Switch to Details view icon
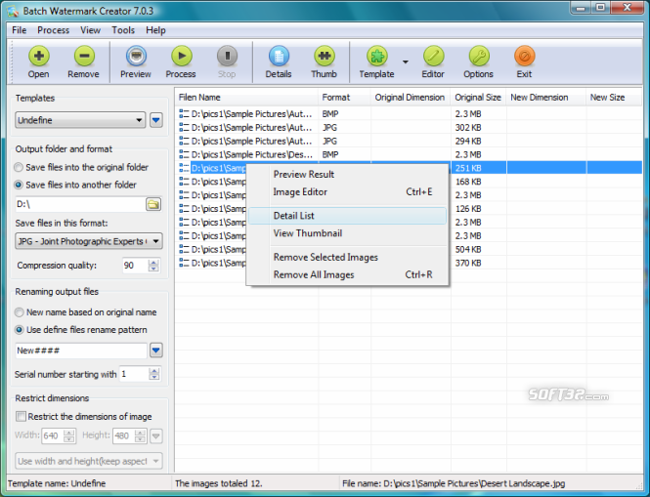The image size is (650, 497). click(x=279, y=56)
